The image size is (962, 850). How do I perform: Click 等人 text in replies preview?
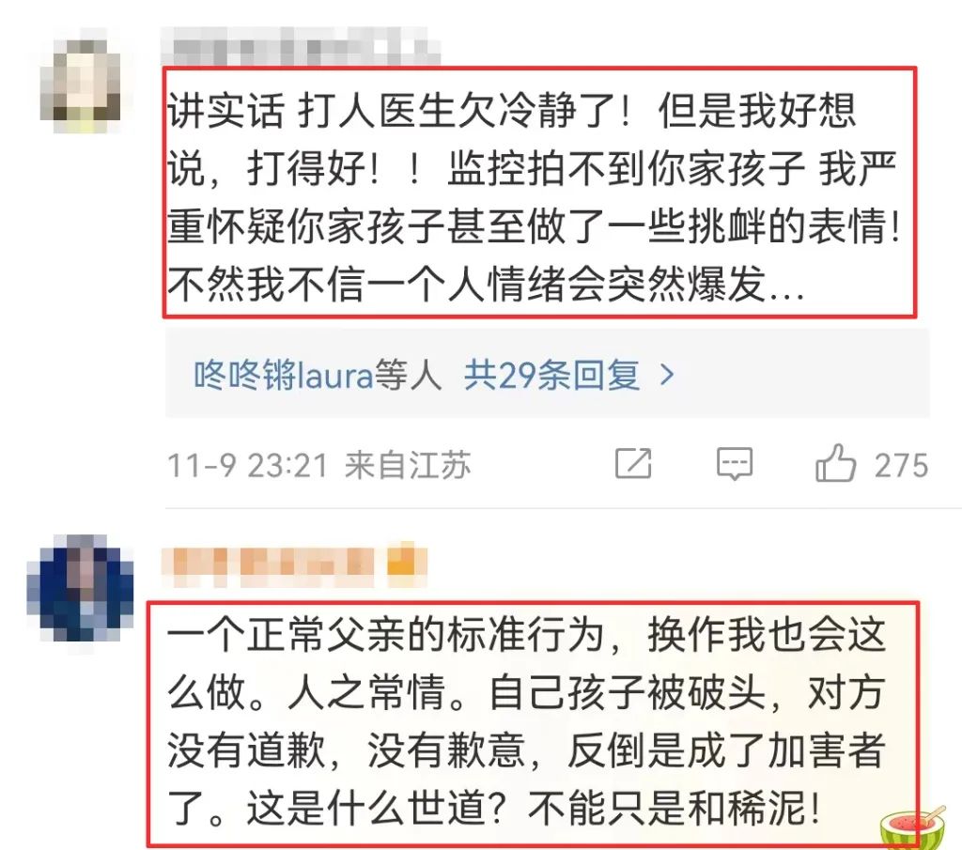pyautogui.click(x=408, y=375)
